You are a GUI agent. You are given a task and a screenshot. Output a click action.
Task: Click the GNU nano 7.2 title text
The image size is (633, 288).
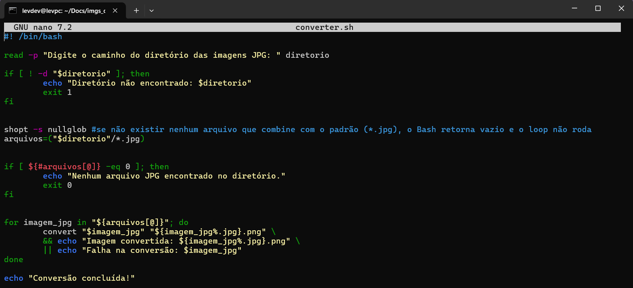[42, 27]
